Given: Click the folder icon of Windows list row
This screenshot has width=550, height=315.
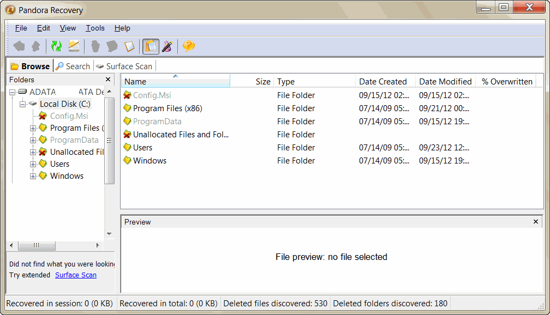Looking at the screenshot, I should point(127,160).
